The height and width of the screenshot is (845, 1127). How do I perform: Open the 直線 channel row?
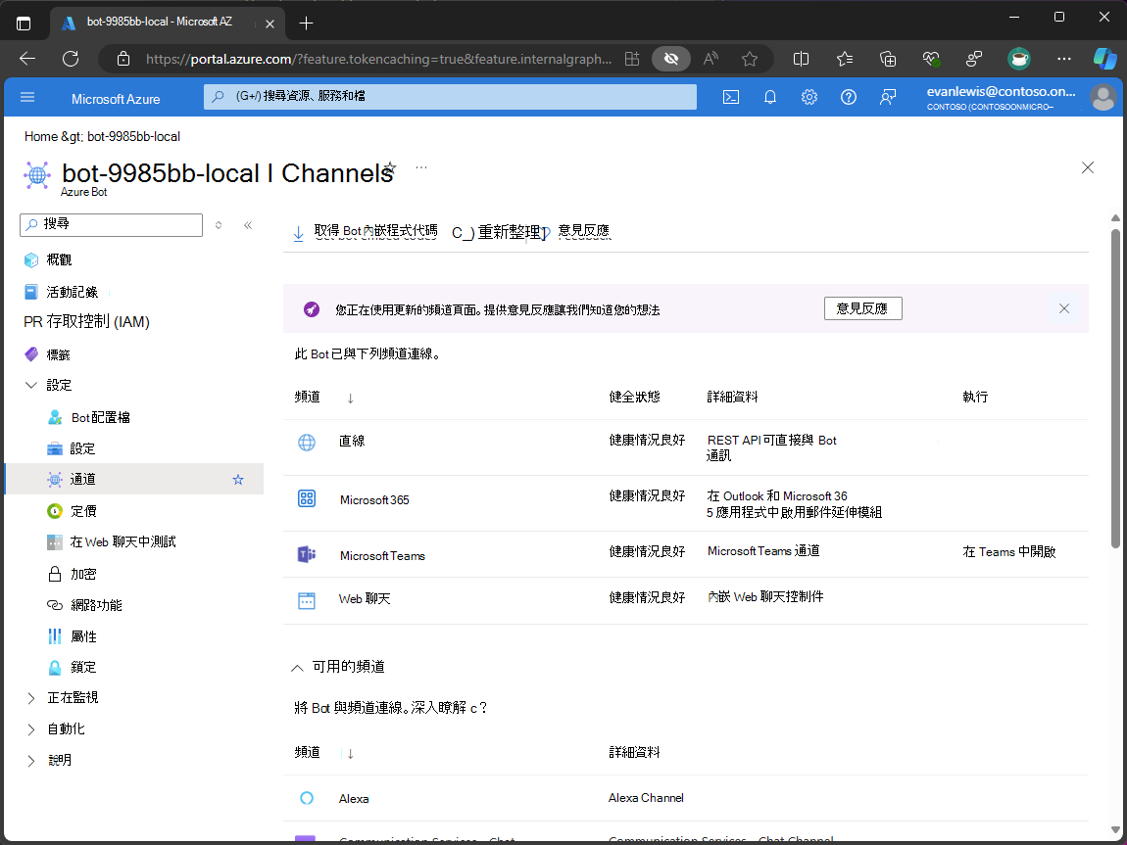point(686,447)
